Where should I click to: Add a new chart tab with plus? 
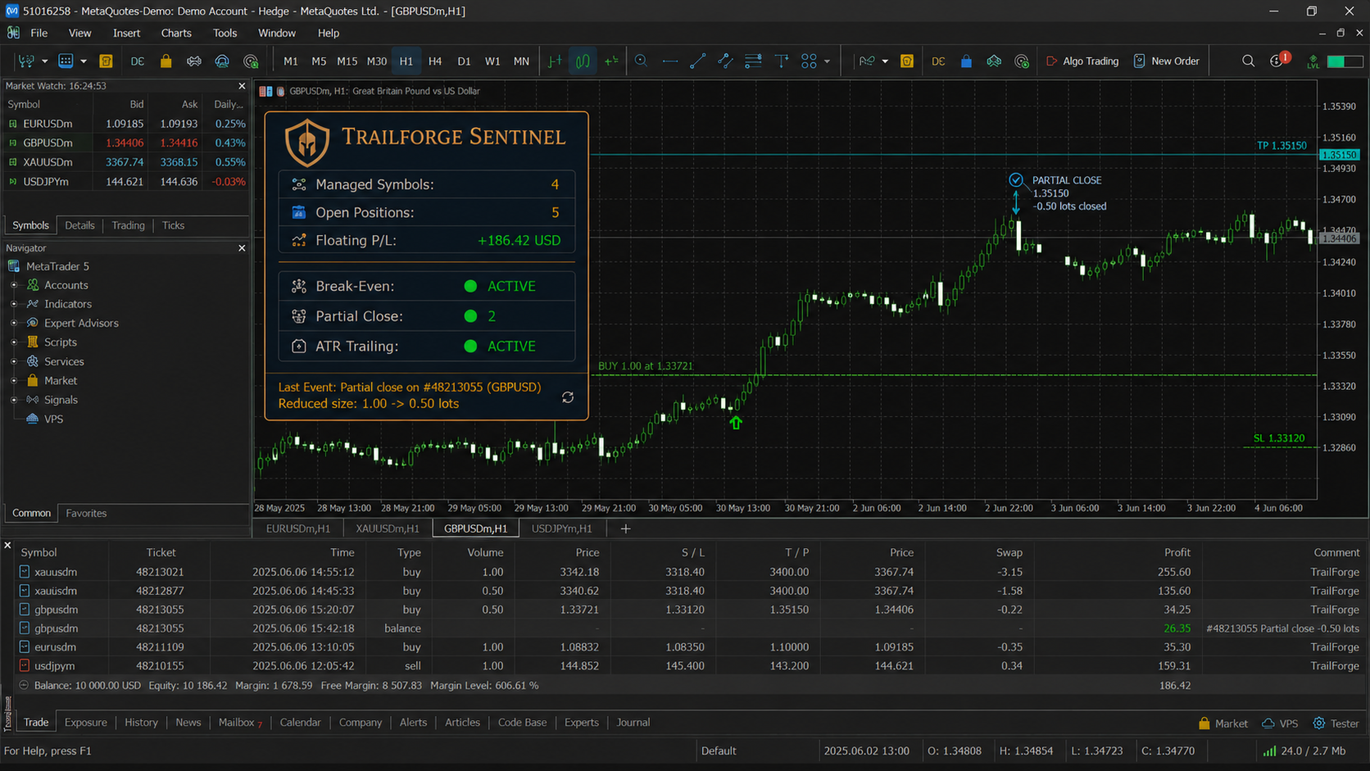pos(625,528)
